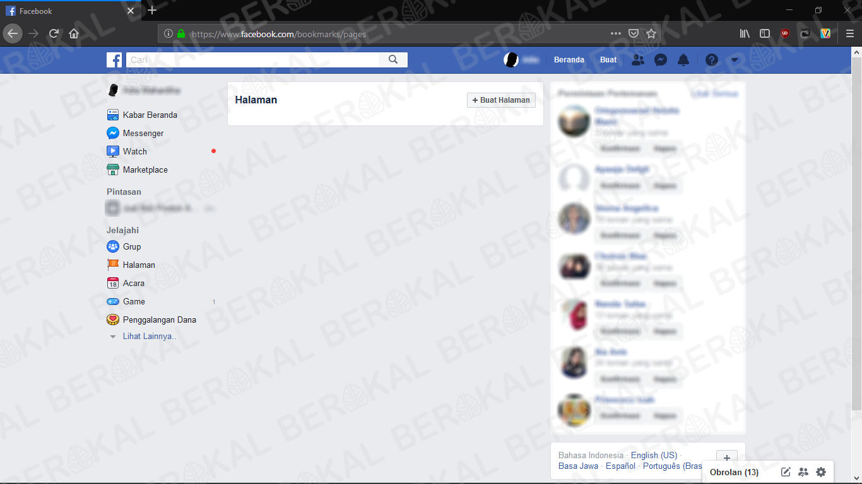The image size is (862, 484).
Task: Open the account settings dropdown arrow
Action: [x=734, y=60]
